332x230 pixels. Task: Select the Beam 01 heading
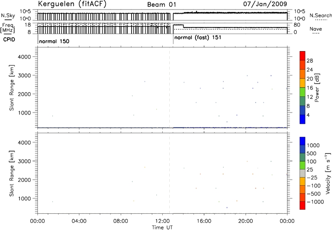[161, 5]
